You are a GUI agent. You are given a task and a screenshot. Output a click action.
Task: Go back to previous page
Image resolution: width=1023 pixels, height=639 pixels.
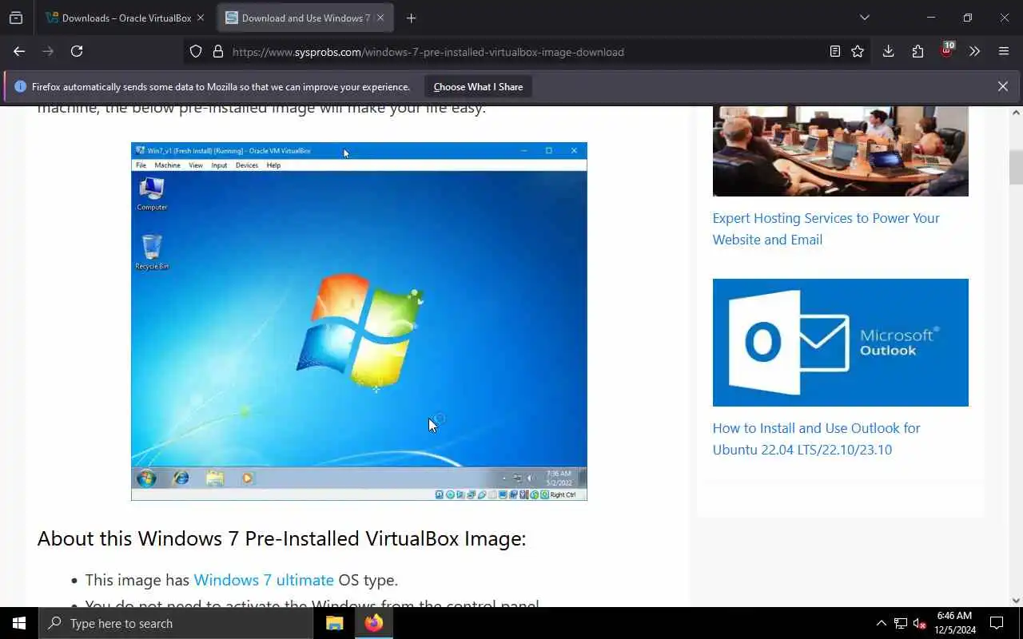[x=19, y=51]
